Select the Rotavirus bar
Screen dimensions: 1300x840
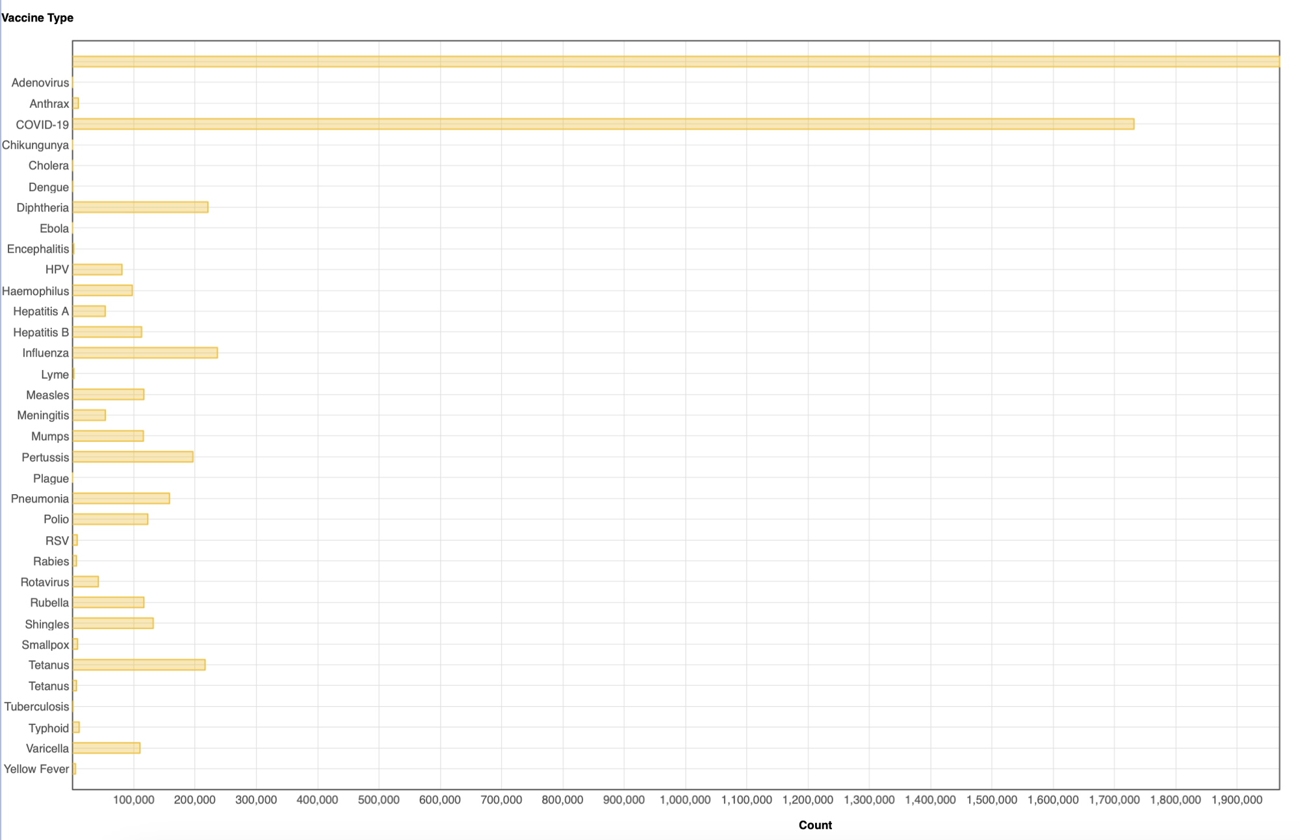[86, 582]
